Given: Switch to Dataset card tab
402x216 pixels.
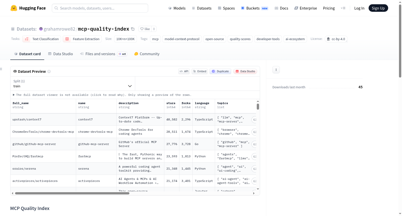Looking at the screenshot, I should pos(27,54).
